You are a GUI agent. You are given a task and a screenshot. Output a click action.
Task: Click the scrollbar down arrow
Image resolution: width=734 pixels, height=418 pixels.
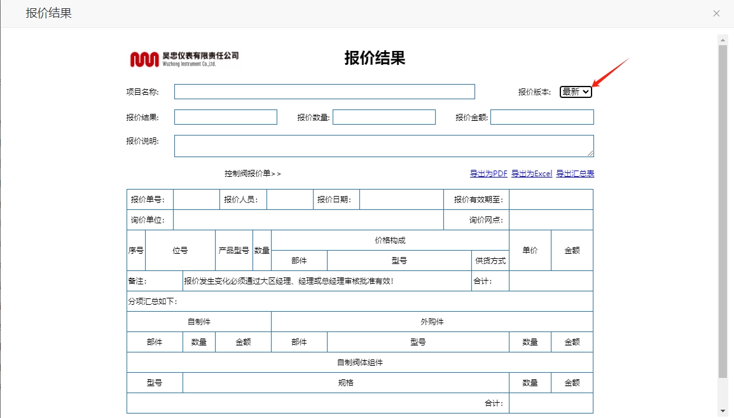point(723,411)
